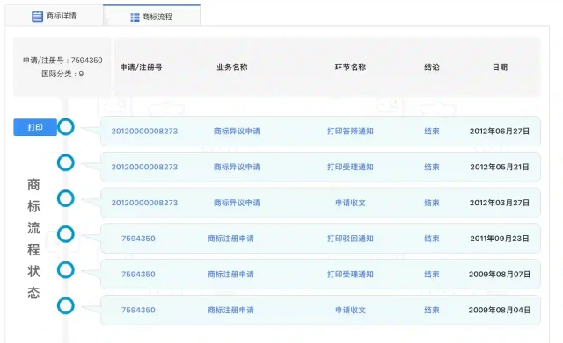Click 商标异议申请 in the 2012年06月27日 row
This screenshot has width=563, height=343.
pos(237,131)
